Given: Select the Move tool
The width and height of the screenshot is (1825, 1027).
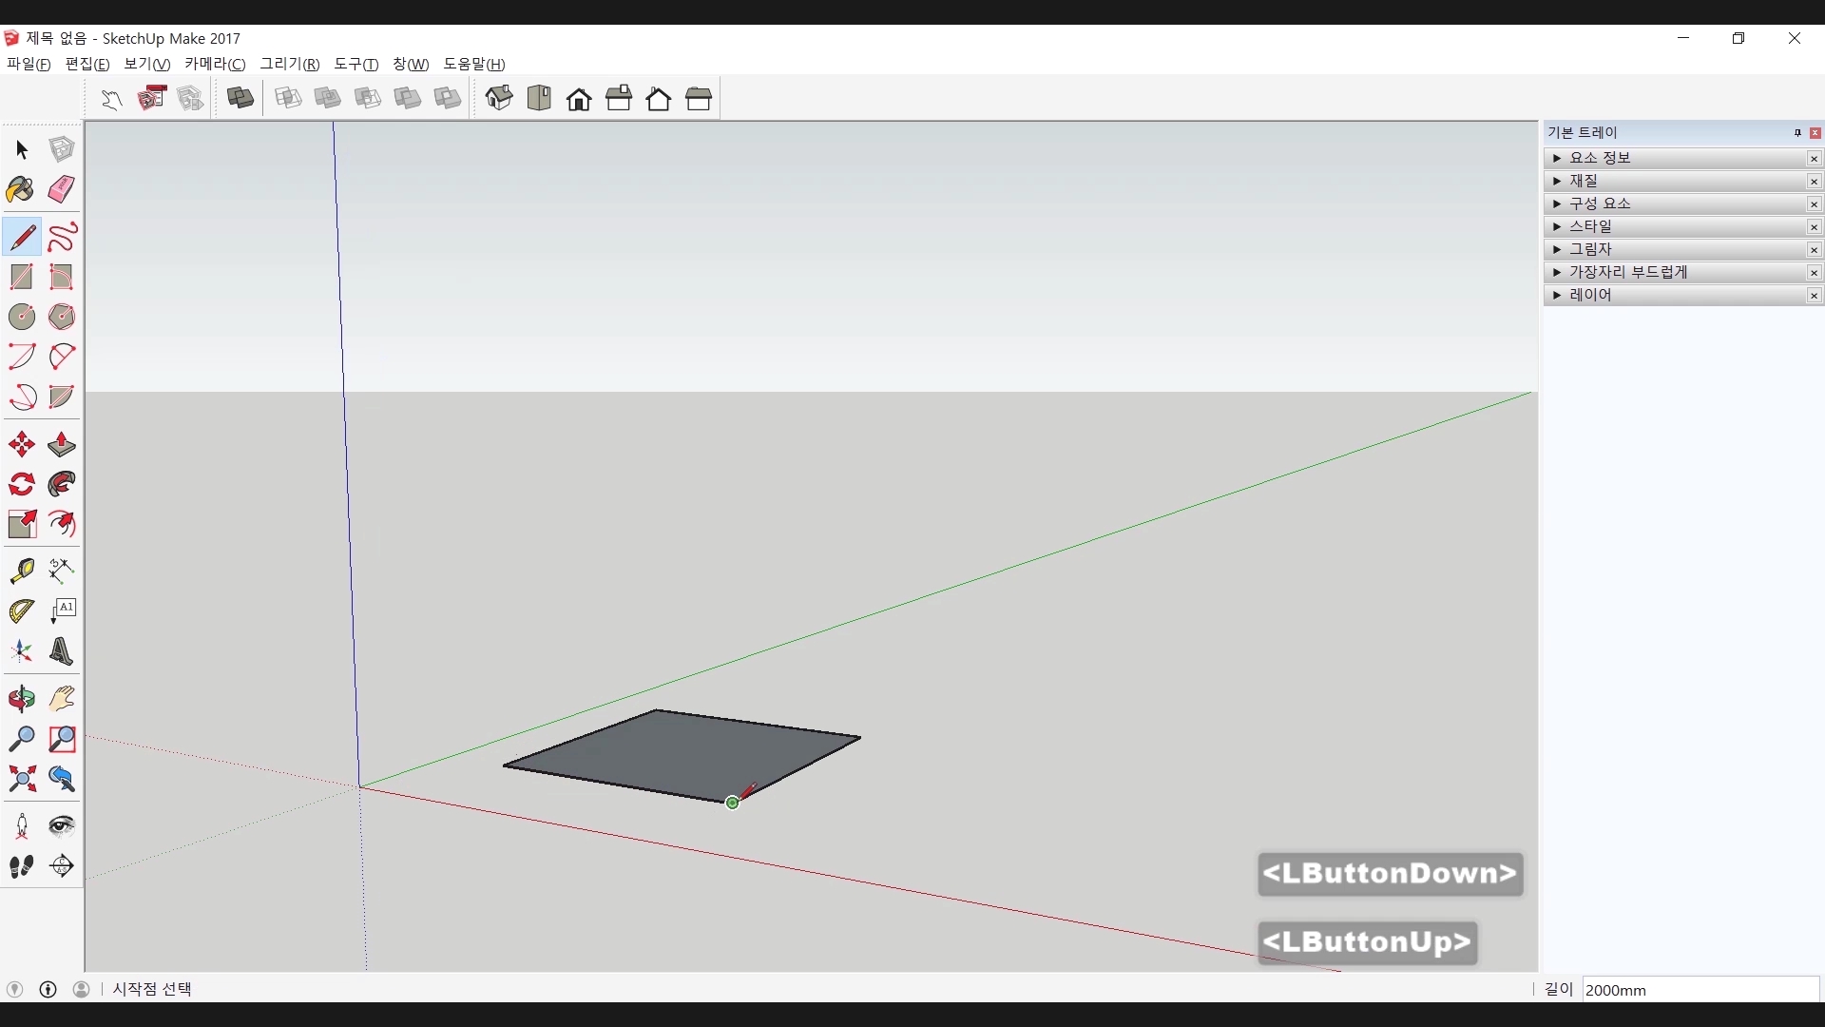Looking at the screenshot, I should (x=21, y=445).
